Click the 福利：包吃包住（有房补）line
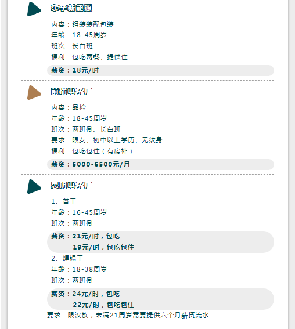Viewport: 295px width, 329px height. coord(92,151)
